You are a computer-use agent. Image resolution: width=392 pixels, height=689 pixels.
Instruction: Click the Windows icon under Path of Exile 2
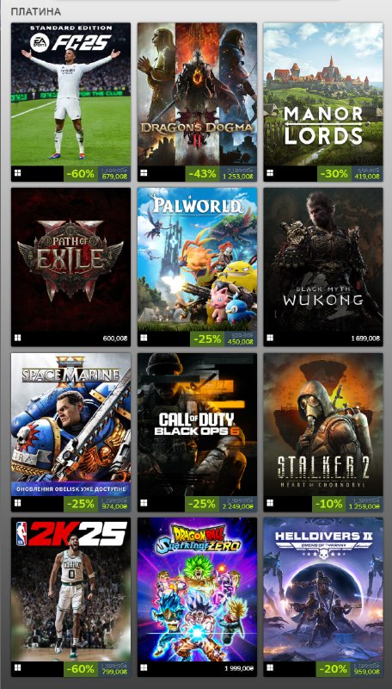17,338
